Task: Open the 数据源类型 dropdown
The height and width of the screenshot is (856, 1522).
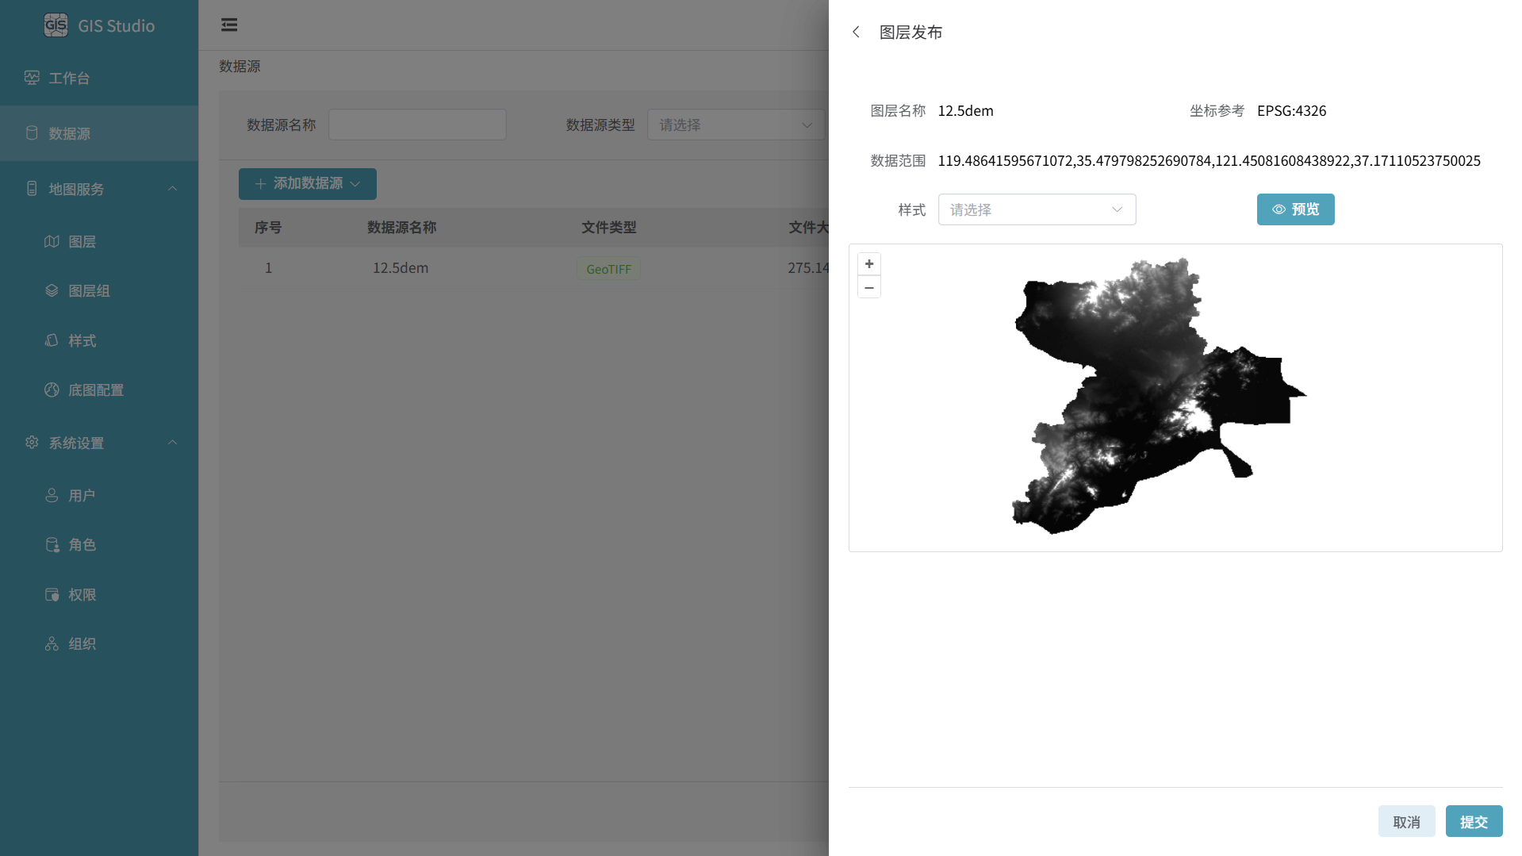Action: 736,125
